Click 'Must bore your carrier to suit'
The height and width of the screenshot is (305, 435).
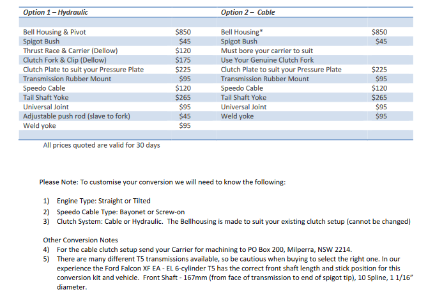(266, 51)
